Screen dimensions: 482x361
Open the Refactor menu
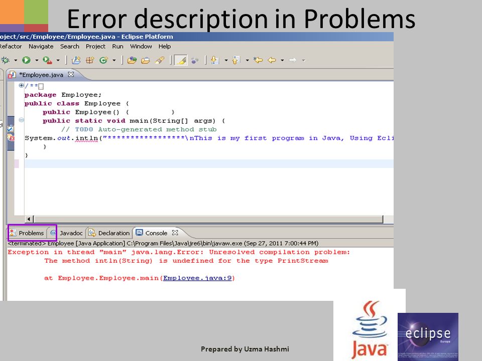[11, 46]
